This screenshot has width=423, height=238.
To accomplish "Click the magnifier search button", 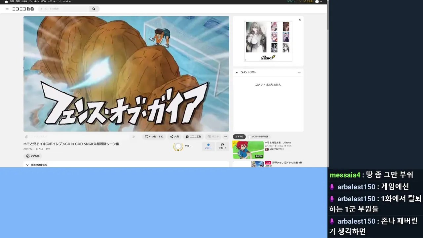I will (x=94, y=9).
